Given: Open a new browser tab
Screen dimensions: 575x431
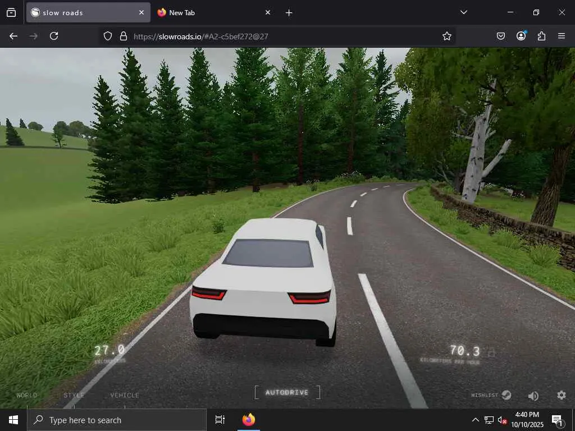Looking at the screenshot, I should (x=289, y=13).
